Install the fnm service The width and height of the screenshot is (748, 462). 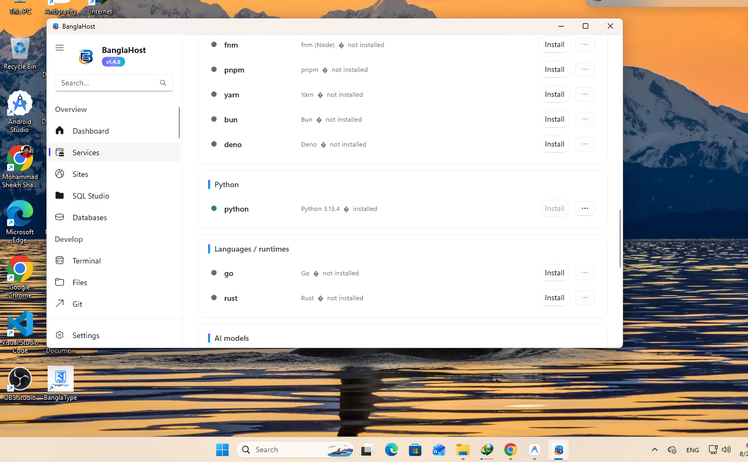pyautogui.click(x=555, y=45)
